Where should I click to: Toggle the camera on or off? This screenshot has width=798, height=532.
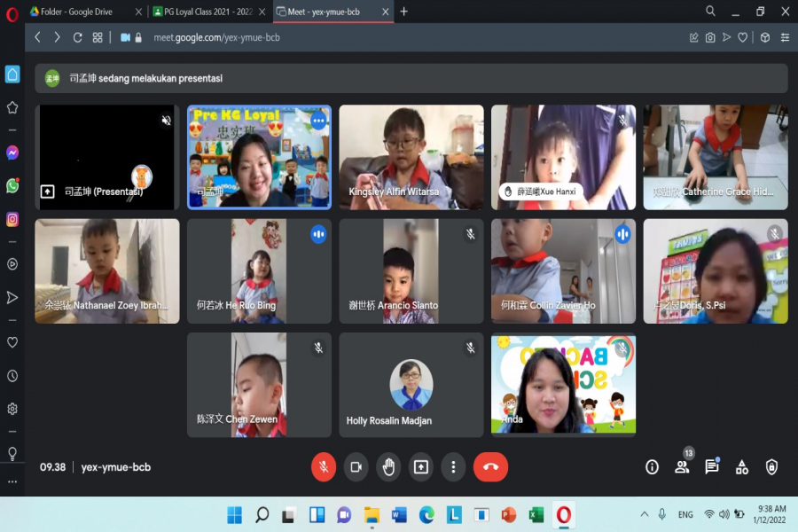pos(356,467)
